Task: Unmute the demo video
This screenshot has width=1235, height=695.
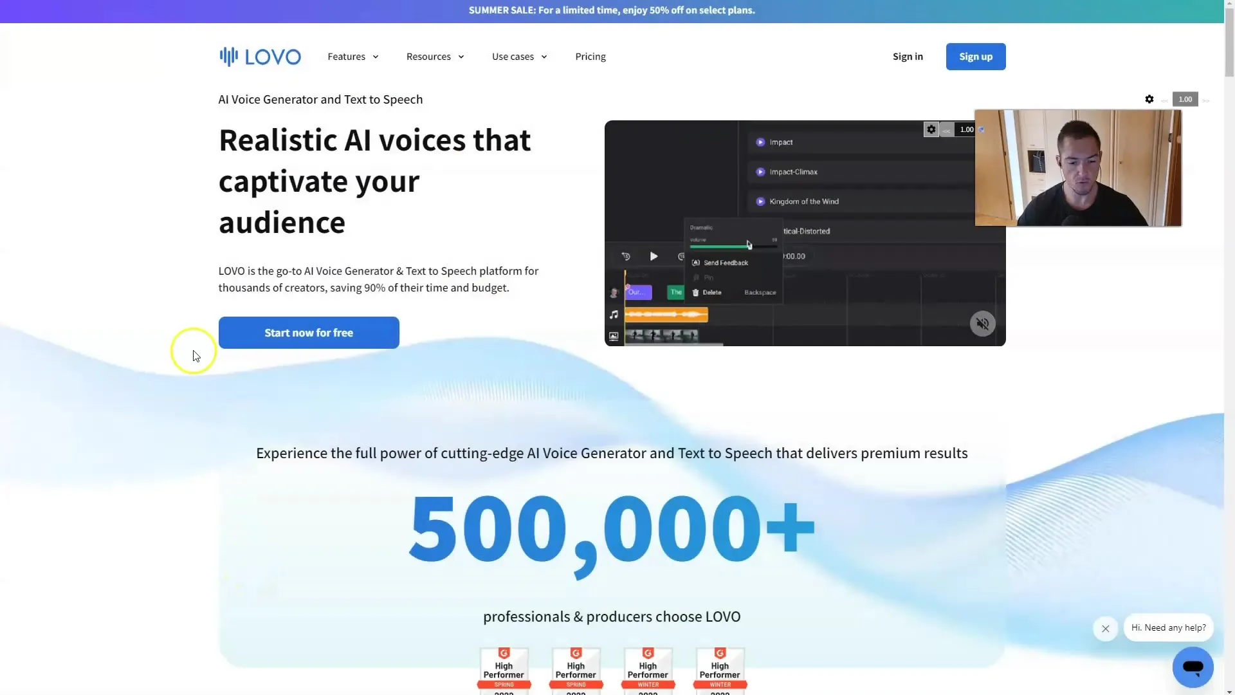Action: [x=982, y=324]
